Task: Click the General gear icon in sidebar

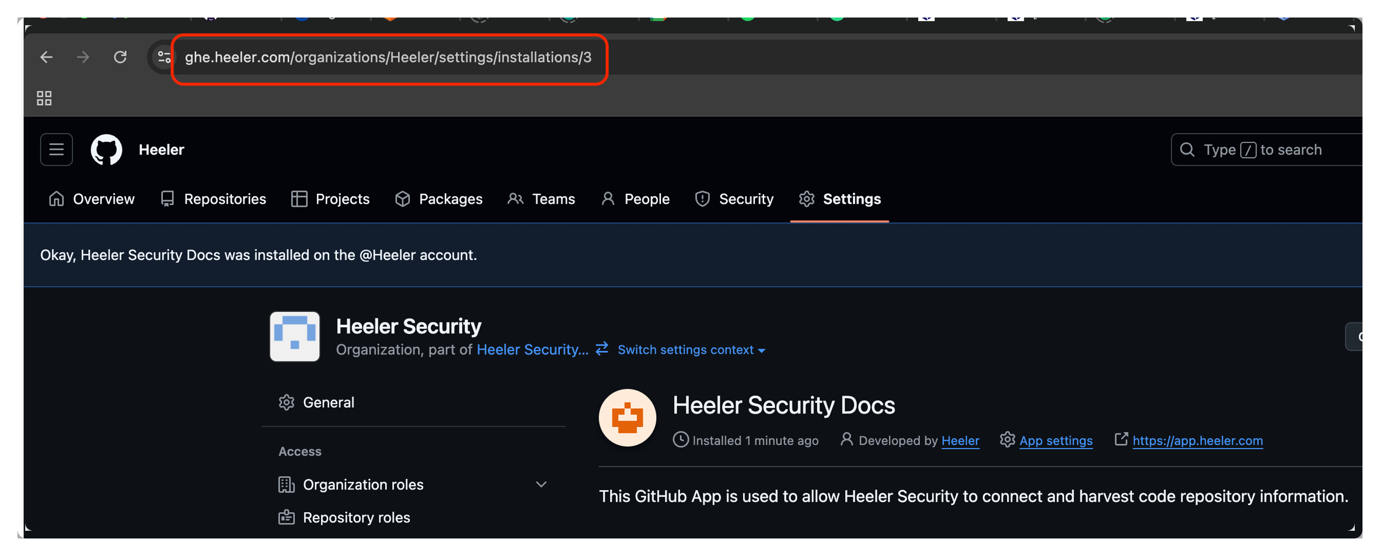Action: [287, 402]
